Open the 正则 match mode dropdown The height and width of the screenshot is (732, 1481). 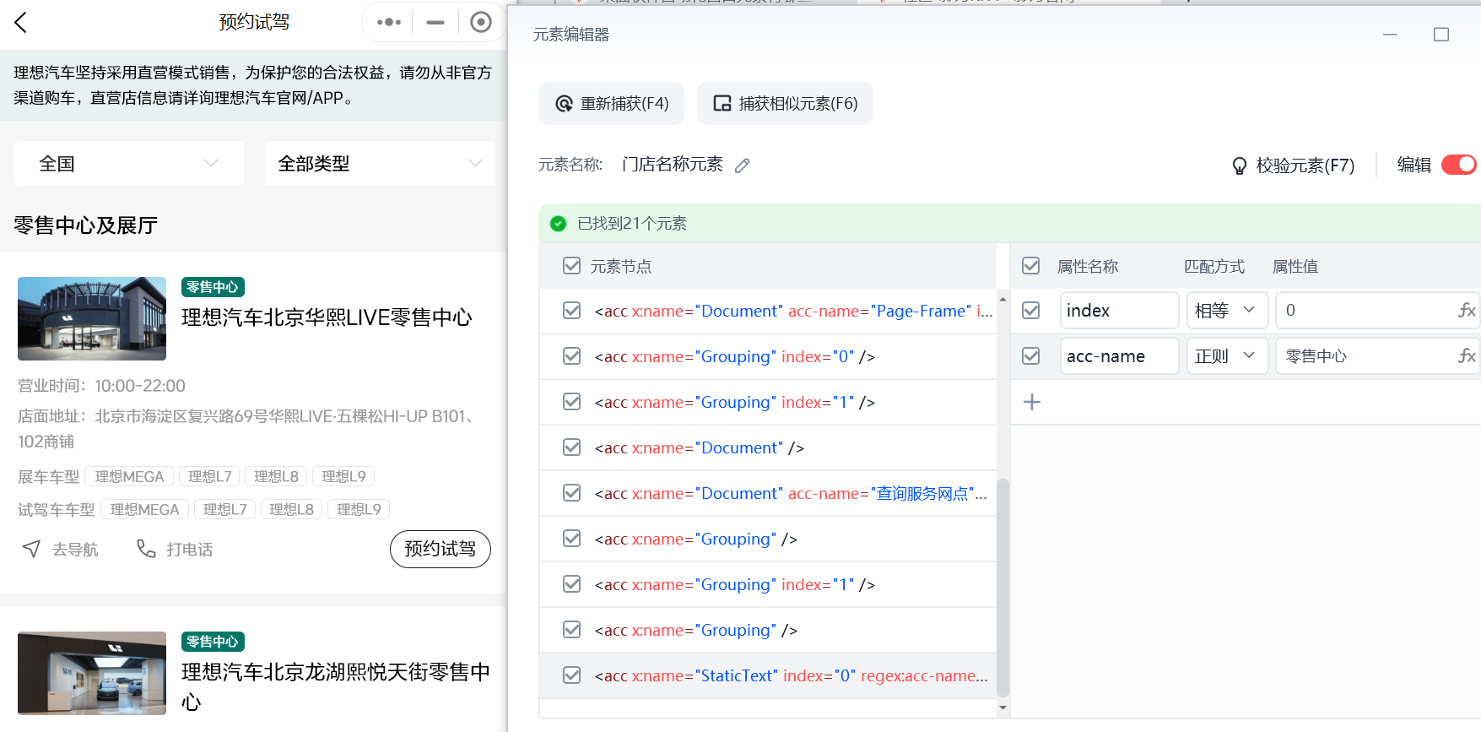point(1226,356)
